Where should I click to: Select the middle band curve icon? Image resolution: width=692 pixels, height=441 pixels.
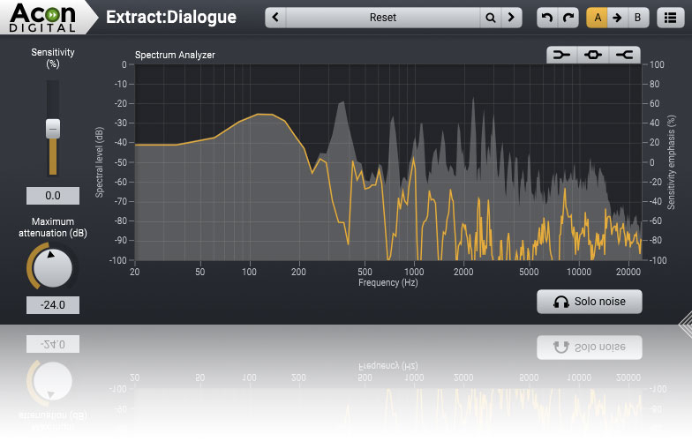[592, 55]
